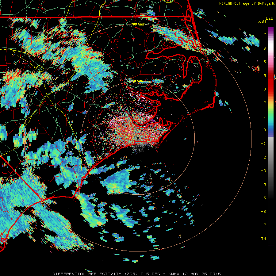Click the -1 value on the scale

coord(263,144)
